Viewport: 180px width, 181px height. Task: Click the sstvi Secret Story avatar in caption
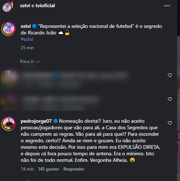8,29
